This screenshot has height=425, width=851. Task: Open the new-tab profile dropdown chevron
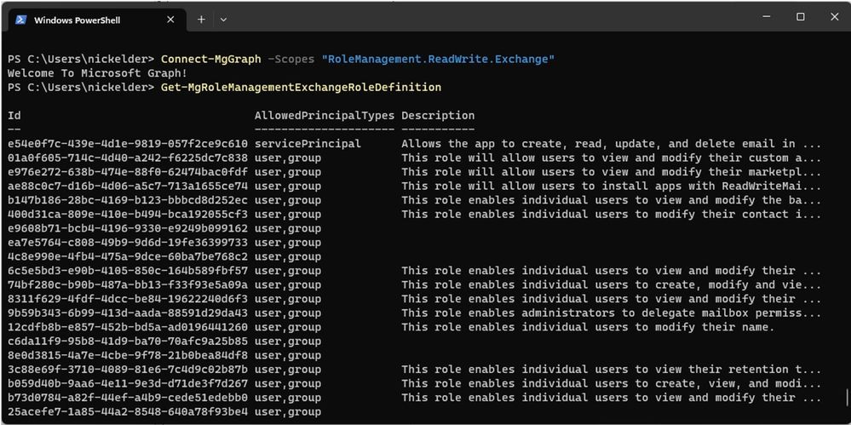click(x=223, y=20)
